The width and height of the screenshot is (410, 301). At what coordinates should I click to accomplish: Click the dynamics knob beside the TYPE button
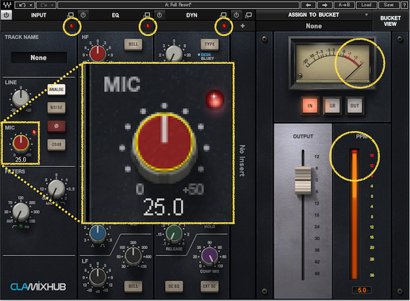[x=174, y=53]
